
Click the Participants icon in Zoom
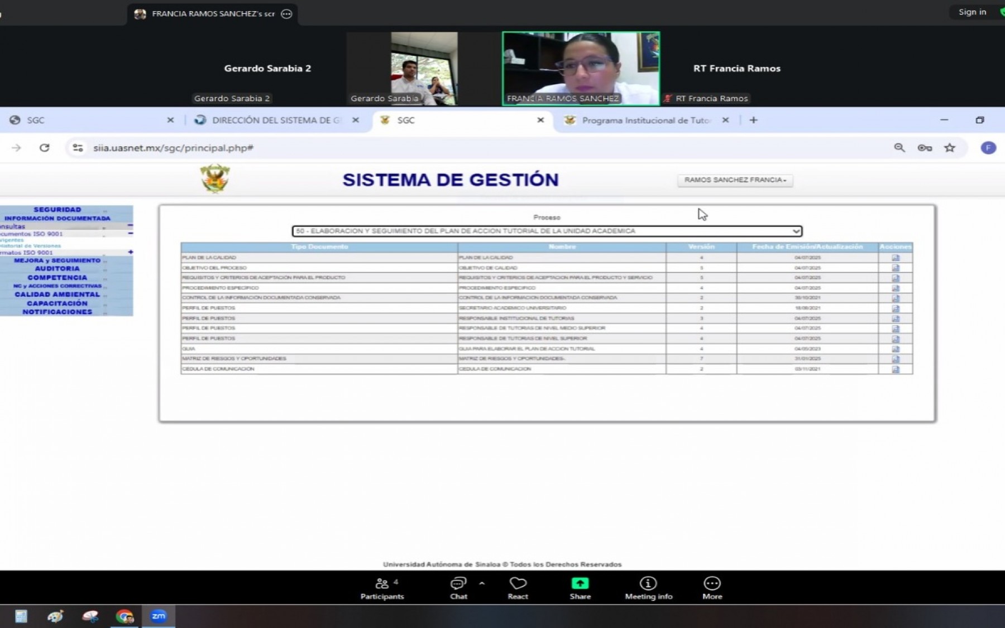(382, 583)
